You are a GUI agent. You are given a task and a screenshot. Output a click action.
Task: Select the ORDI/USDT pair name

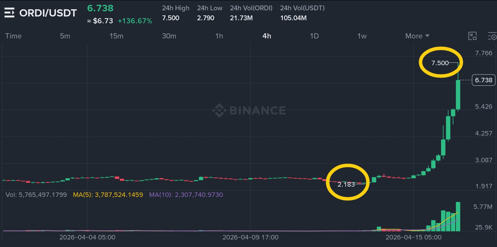tap(48, 13)
